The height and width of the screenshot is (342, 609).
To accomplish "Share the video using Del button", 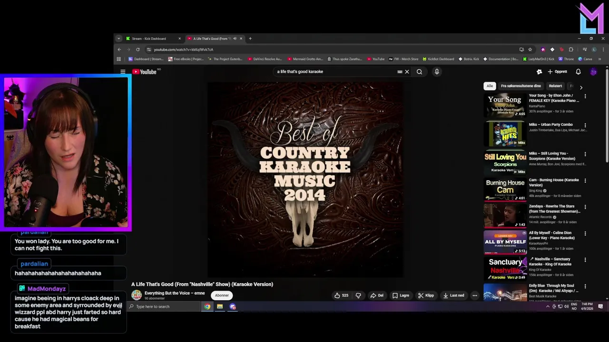I will 376,295.
